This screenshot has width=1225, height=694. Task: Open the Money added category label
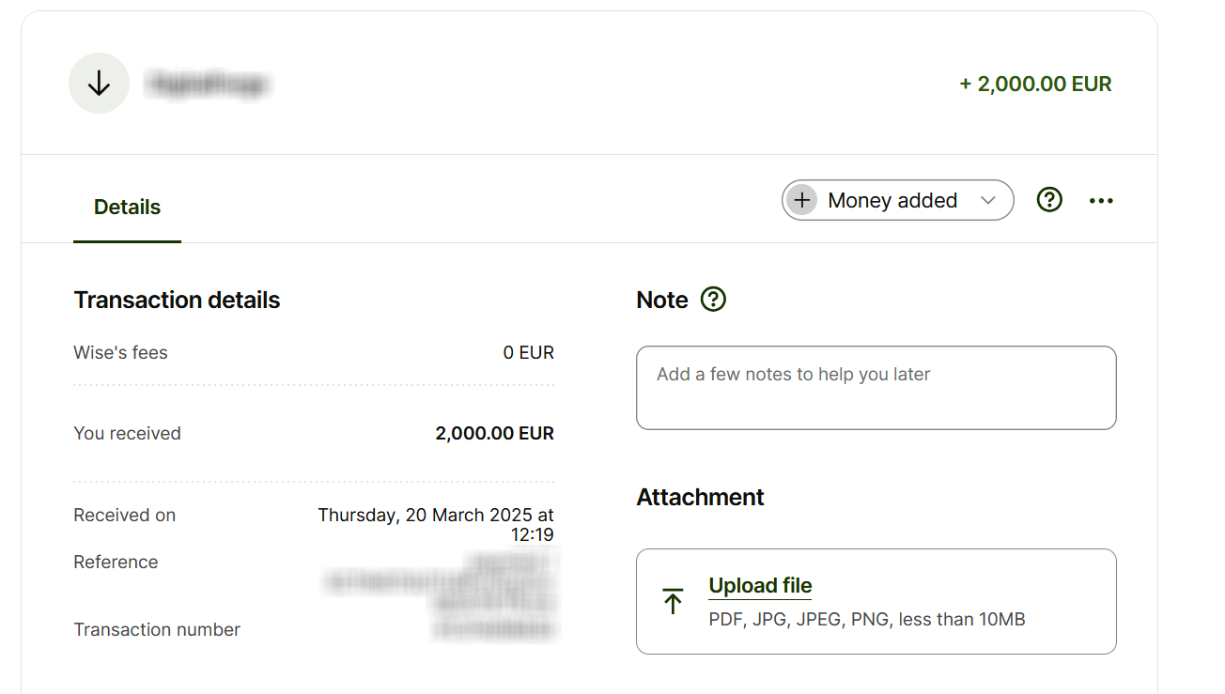tap(892, 200)
